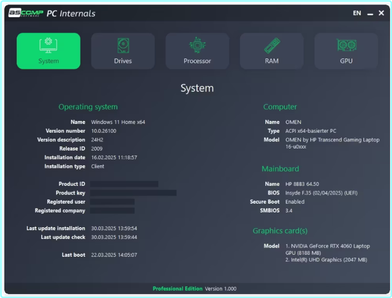Screen dimensions: 392x298
Task: Select the RAM tab
Action: [x=272, y=51]
